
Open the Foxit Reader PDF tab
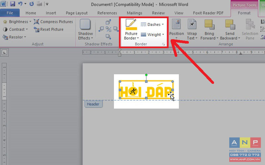click(x=208, y=13)
